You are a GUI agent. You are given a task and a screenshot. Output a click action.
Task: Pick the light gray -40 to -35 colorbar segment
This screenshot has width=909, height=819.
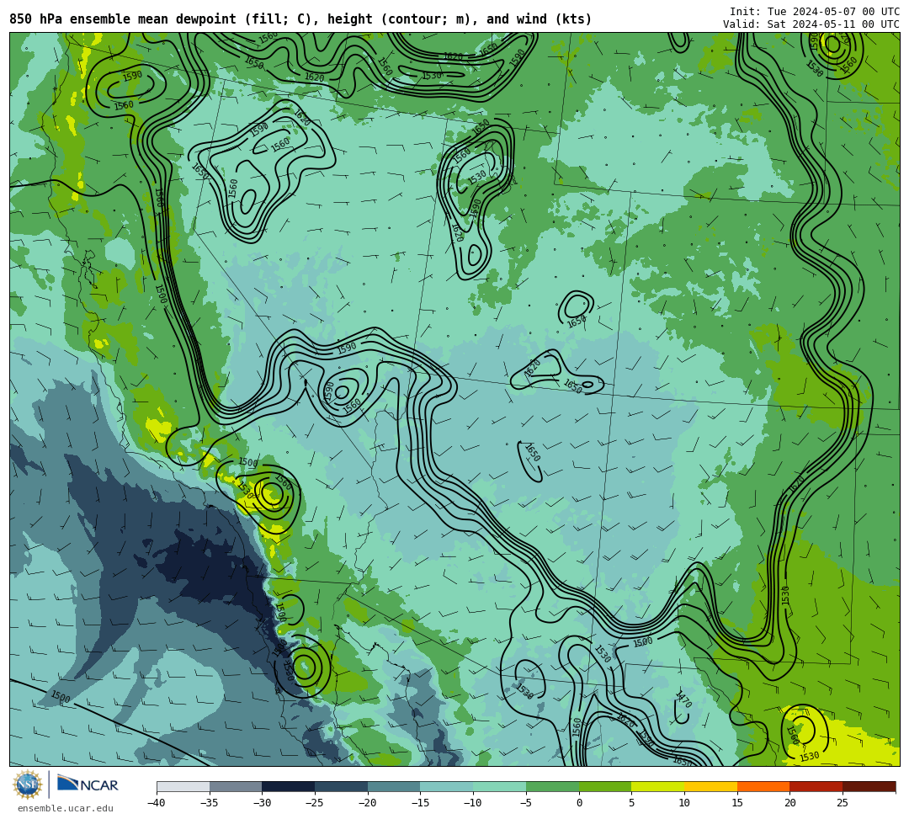183,786
